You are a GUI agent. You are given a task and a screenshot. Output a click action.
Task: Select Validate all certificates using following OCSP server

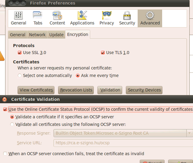12,124
